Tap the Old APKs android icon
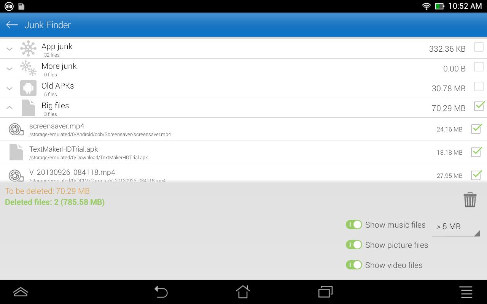 coord(28,88)
